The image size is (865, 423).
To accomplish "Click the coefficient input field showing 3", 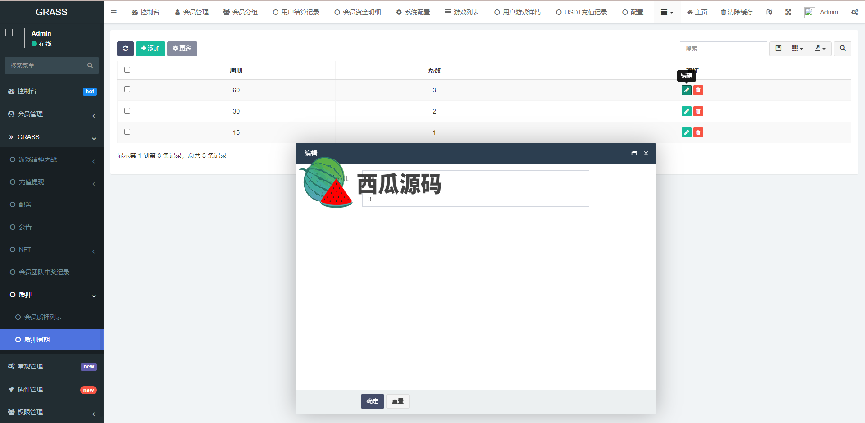I will (x=475, y=200).
